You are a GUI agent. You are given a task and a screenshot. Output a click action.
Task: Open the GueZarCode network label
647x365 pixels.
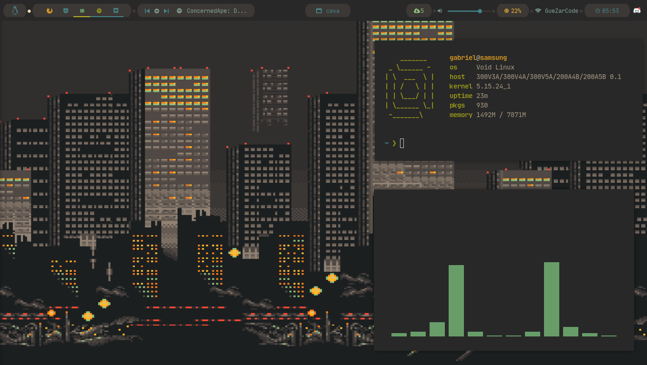tap(562, 10)
